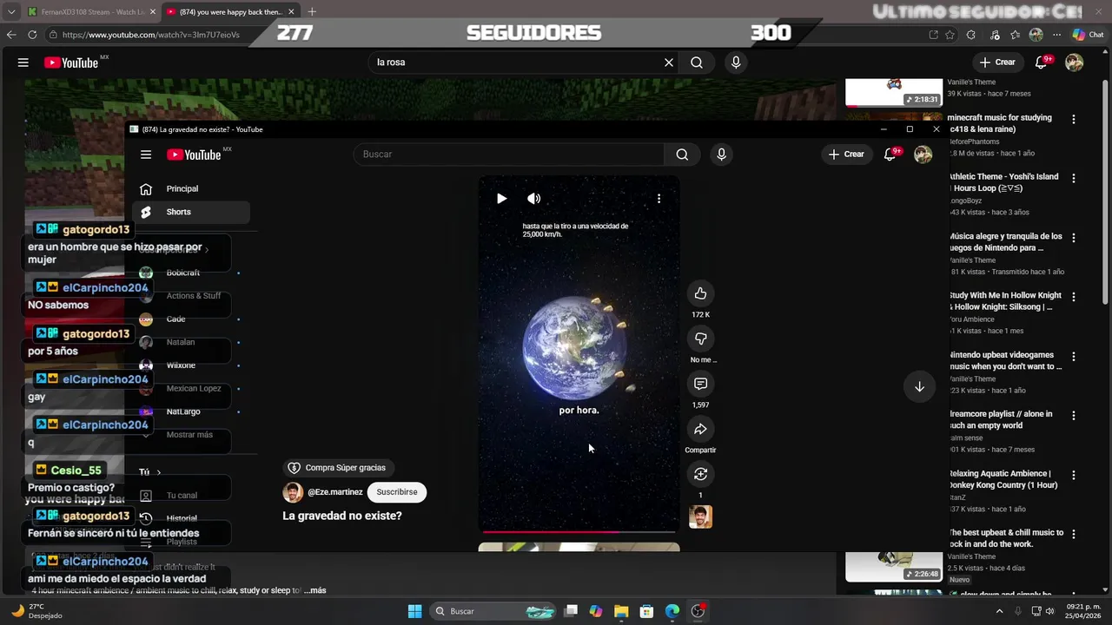The width and height of the screenshot is (1112, 625).
Task: Focus the Buscar search field in front window
Action: click(508, 155)
